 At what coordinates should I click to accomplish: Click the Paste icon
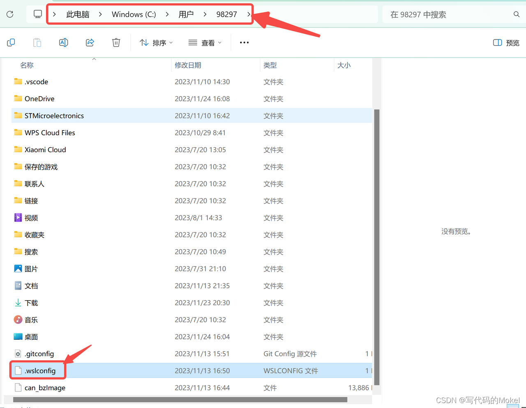37,42
